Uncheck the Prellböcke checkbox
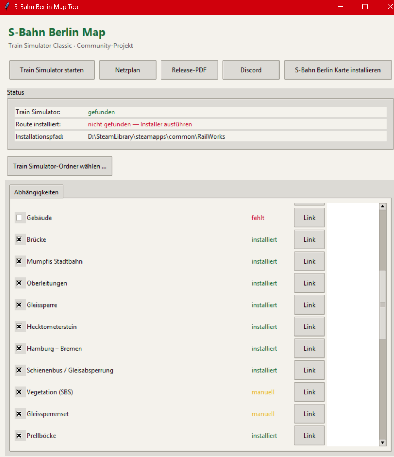394x457 pixels. click(19, 436)
